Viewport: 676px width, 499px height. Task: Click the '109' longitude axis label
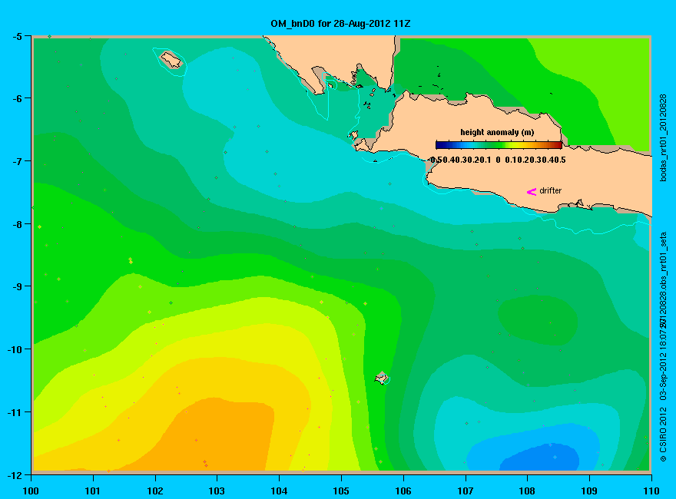589,491
